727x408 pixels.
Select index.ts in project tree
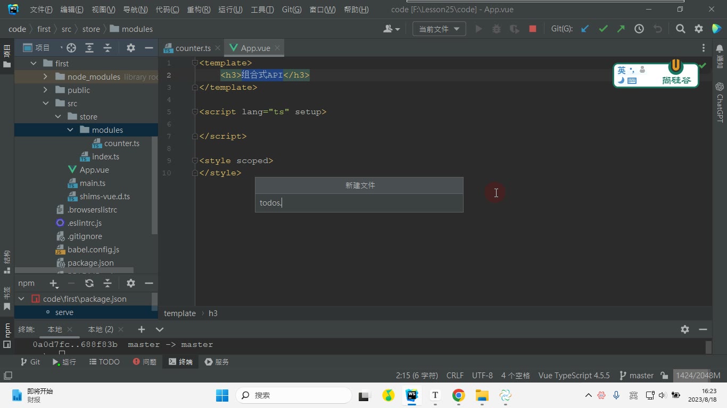tap(105, 157)
